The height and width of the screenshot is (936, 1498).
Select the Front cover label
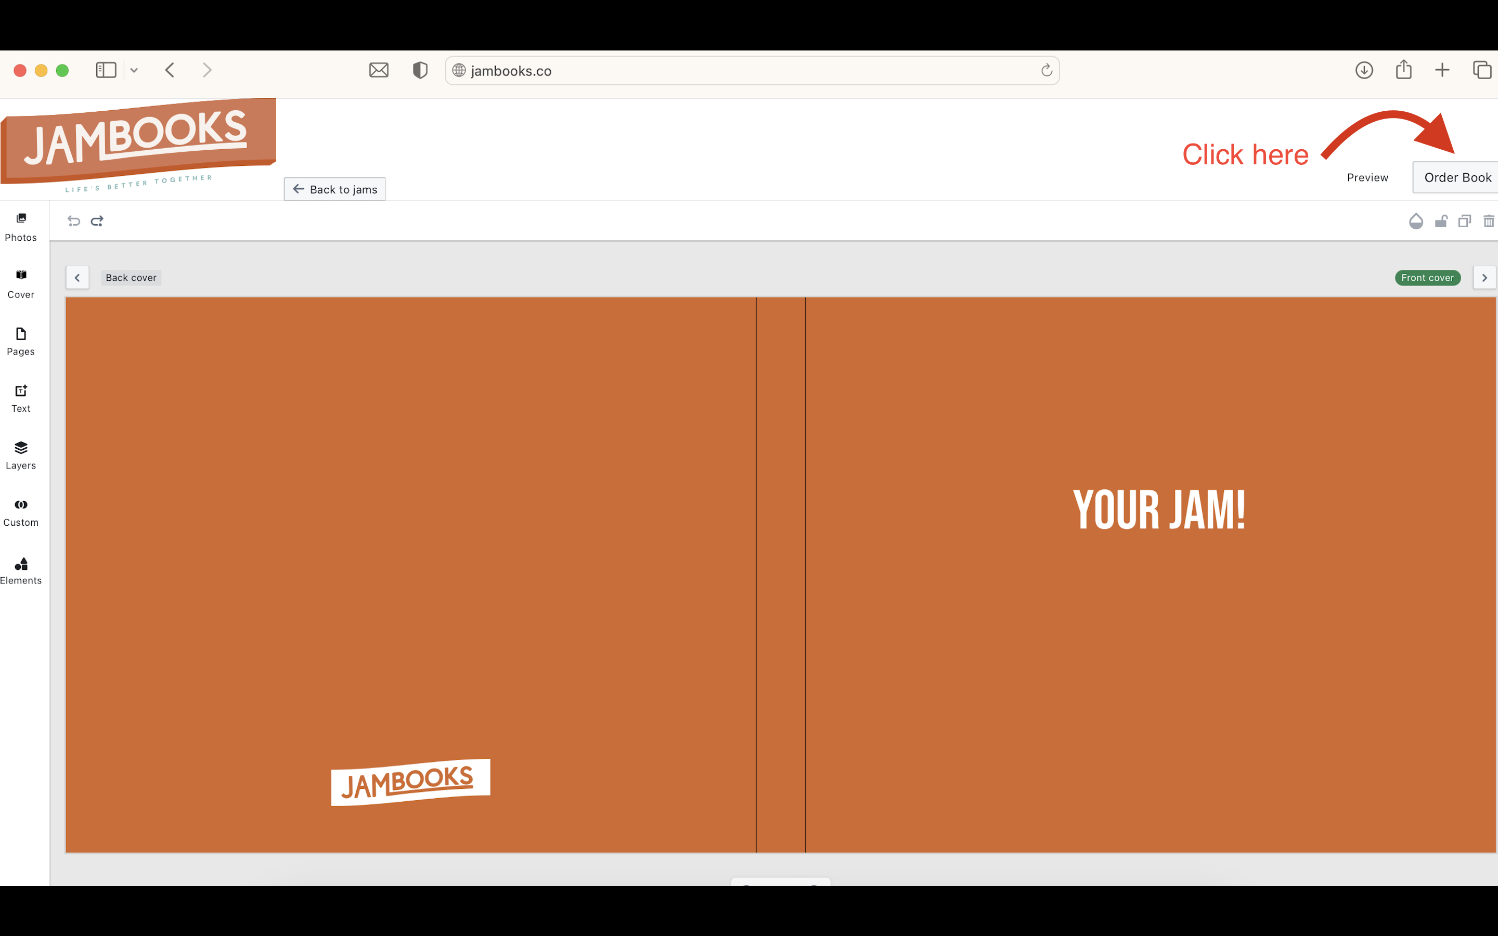1427,277
